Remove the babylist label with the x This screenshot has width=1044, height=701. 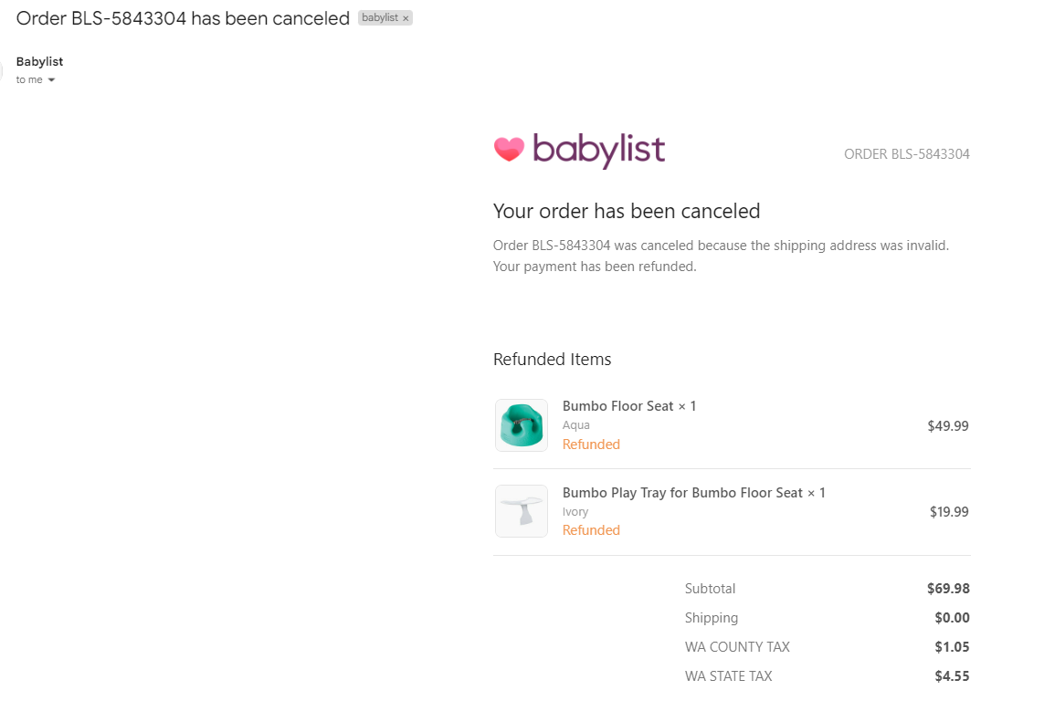point(406,18)
